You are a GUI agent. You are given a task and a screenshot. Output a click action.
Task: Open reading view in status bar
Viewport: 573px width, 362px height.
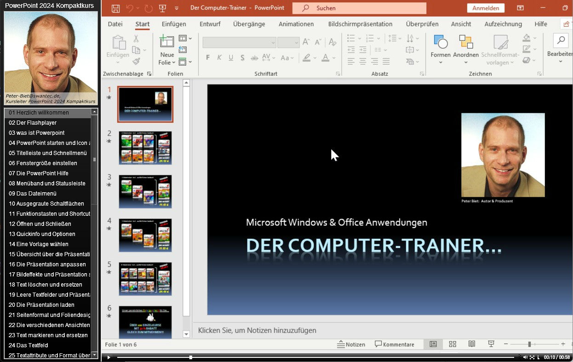(472, 344)
